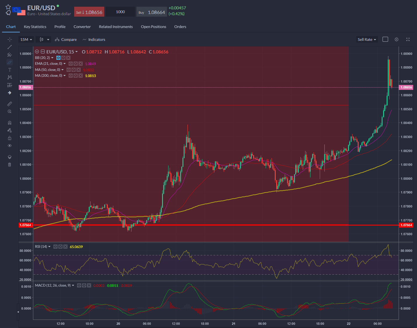Open the 15M timeframe dropdown
417x328 pixels.
(26, 40)
